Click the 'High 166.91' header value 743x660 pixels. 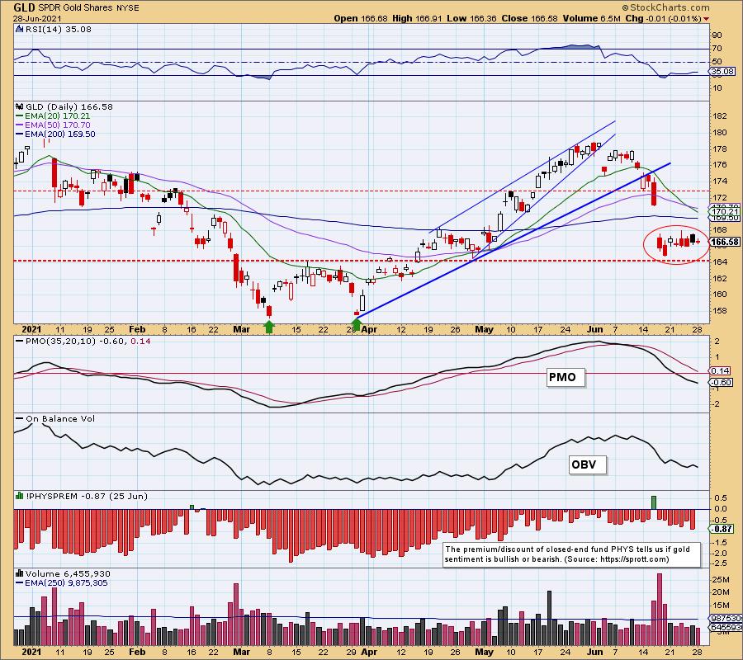point(417,19)
